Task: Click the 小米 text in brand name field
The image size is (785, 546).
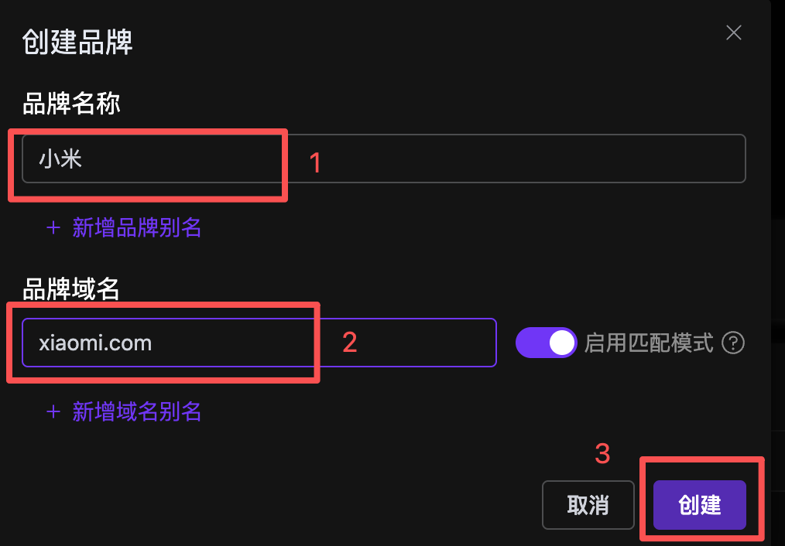Action: coord(60,159)
